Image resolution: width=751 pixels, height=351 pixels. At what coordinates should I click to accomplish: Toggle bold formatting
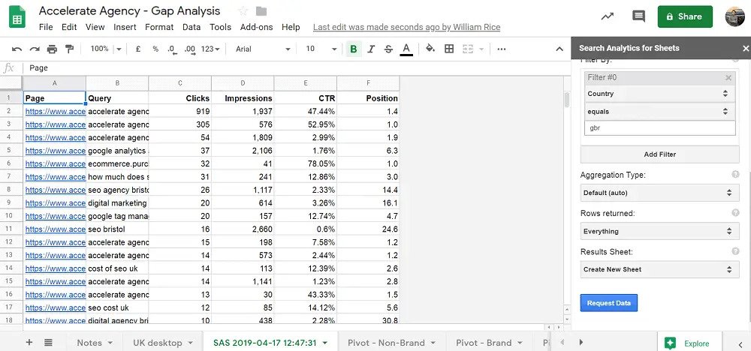coord(354,49)
